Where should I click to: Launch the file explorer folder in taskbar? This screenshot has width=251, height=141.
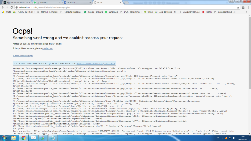point(14,138)
